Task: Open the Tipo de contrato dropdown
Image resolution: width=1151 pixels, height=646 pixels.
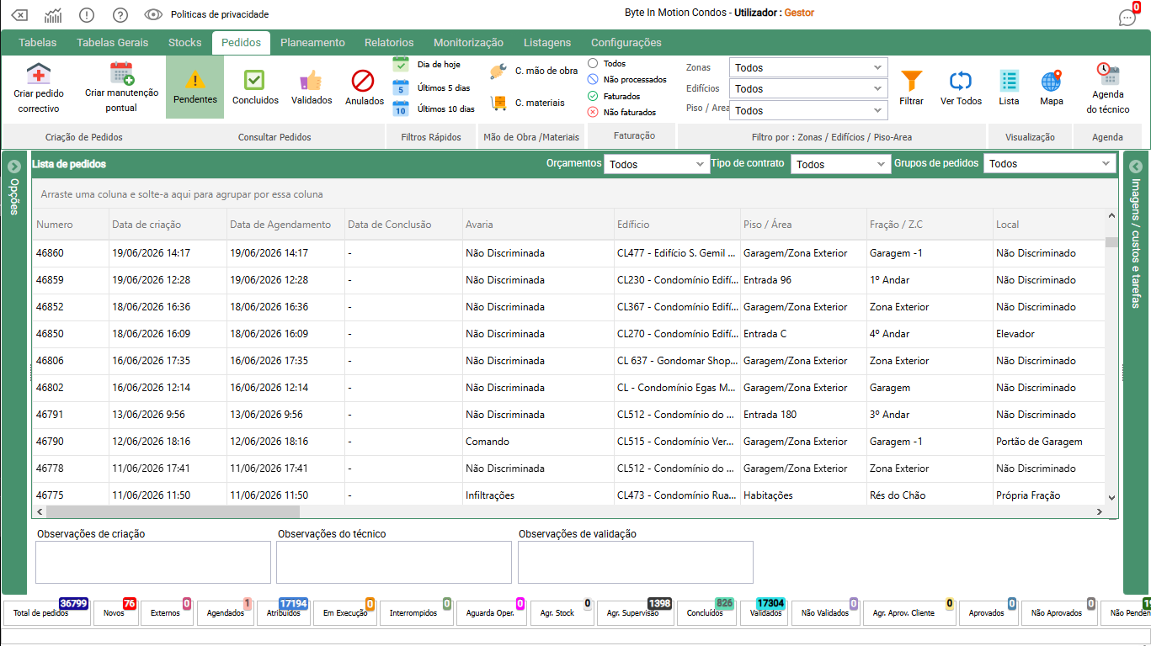Action: coord(840,164)
